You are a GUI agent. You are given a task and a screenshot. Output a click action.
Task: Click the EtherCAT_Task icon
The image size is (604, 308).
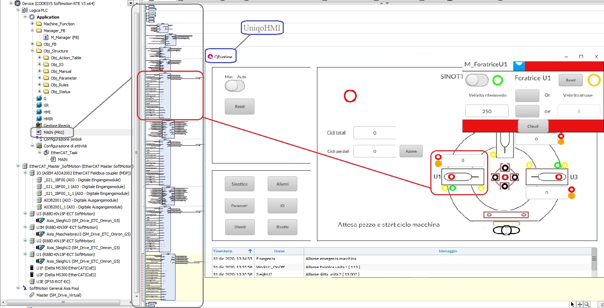pyautogui.click(x=46, y=152)
